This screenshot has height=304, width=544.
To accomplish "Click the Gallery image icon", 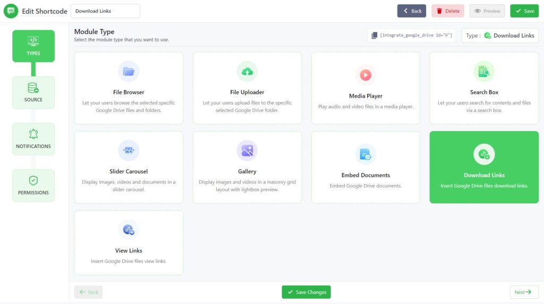I will click(247, 151).
